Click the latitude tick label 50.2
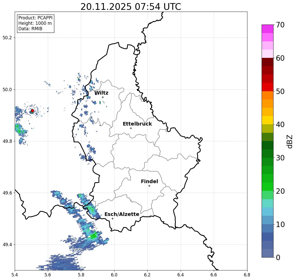296x280 pixels. coord(7,37)
